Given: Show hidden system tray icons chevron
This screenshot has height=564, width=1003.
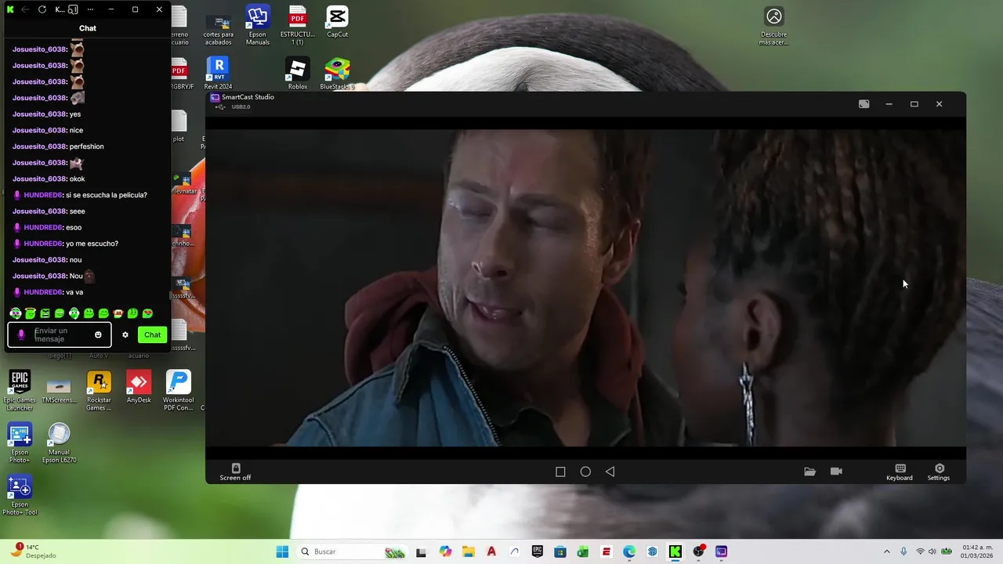Looking at the screenshot, I should (x=886, y=551).
